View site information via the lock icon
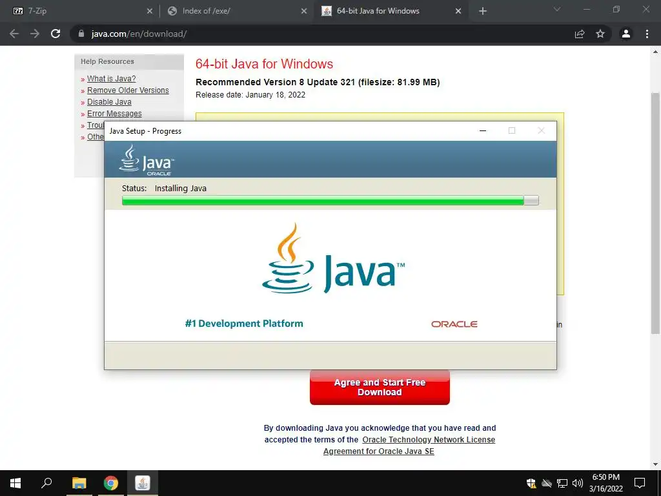The height and width of the screenshot is (496, 661). click(81, 34)
